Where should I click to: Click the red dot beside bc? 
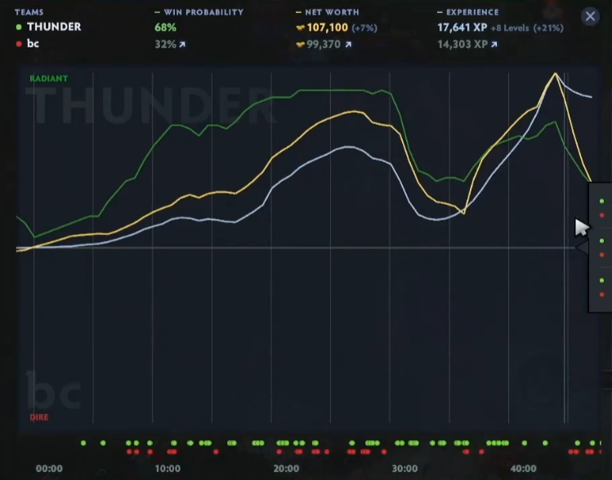pyautogui.click(x=19, y=43)
